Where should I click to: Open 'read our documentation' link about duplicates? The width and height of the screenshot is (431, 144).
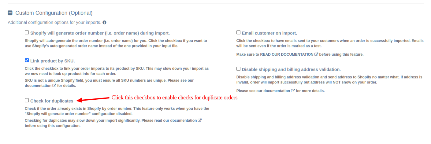pos(175,120)
